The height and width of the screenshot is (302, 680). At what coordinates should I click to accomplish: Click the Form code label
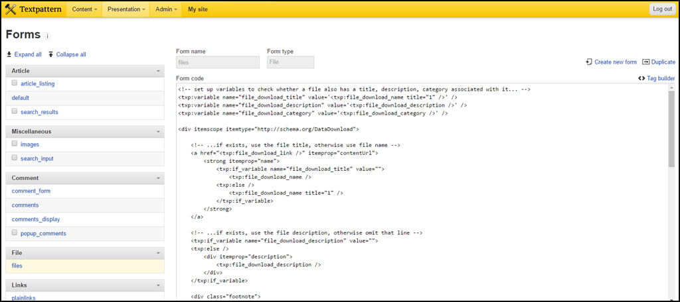[x=190, y=78]
